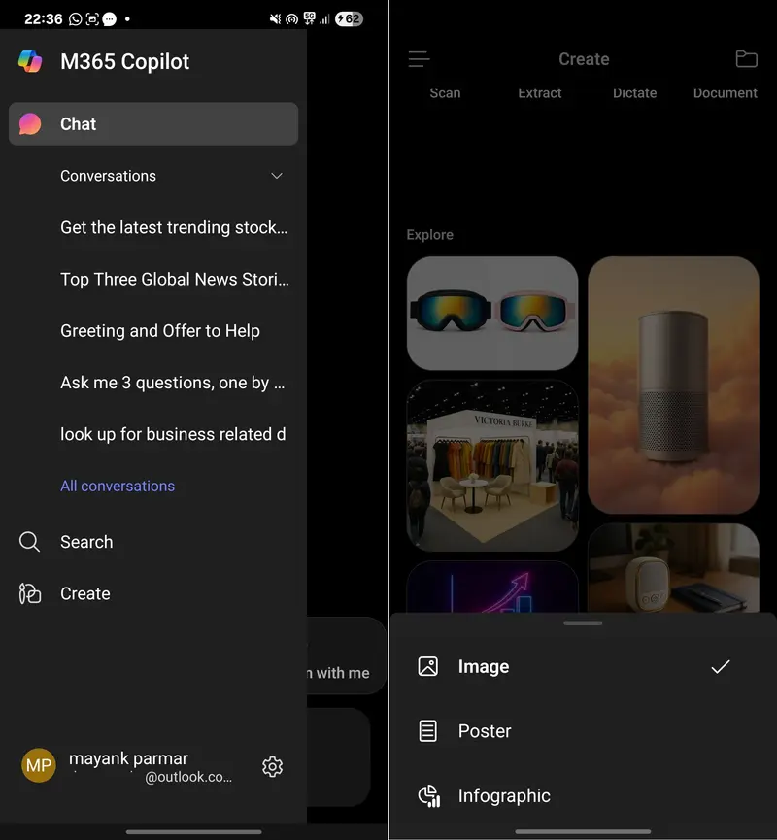
Task: Open the conversation about trending stocks
Action: pos(175,227)
